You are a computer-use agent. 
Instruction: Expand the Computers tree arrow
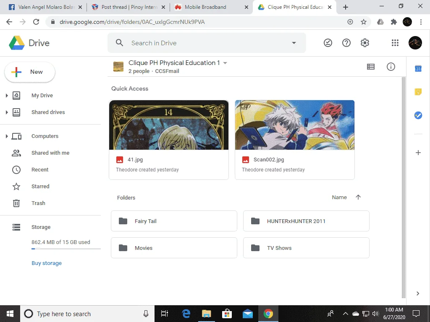click(x=7, y=136)
